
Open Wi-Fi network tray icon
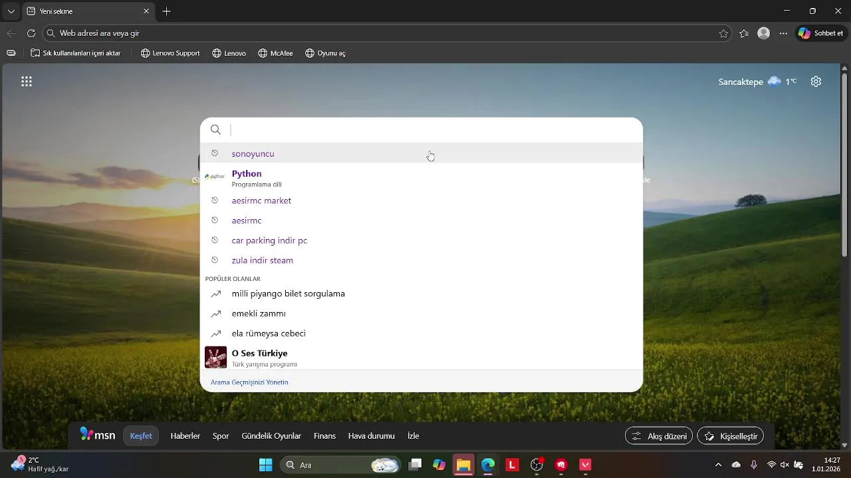coord(771,465)
